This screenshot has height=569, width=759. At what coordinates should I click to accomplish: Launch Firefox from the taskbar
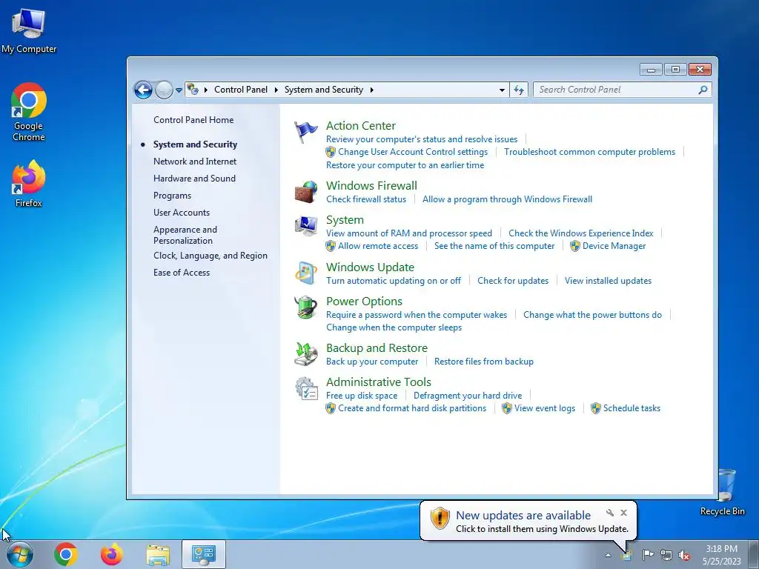111,554
